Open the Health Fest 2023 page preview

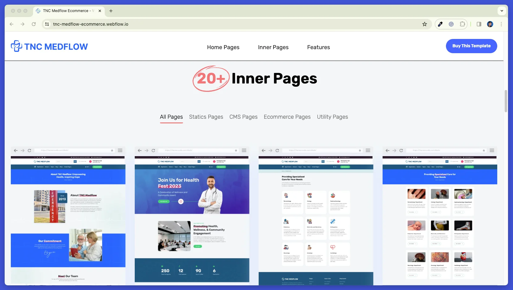coord(192,215)
